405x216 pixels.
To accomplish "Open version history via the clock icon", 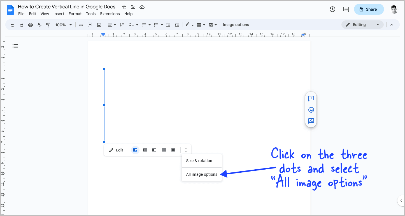I will (332, 9).
